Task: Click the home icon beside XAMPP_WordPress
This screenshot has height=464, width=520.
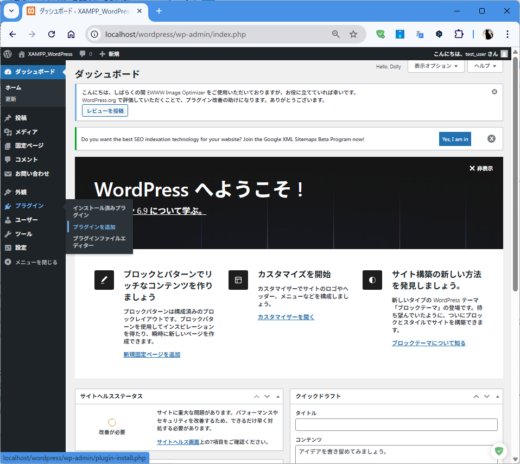Action: click(22, 54)
